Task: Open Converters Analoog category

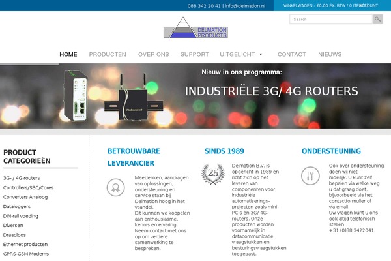Action: point(25,197)
